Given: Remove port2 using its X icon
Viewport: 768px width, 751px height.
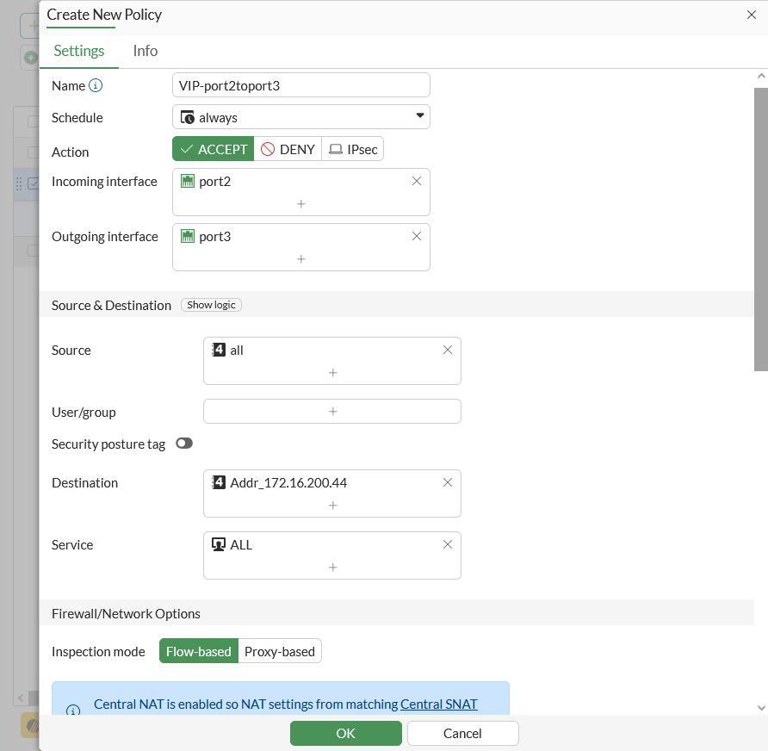Looking at the screenshot, I should tap(417, 181).
